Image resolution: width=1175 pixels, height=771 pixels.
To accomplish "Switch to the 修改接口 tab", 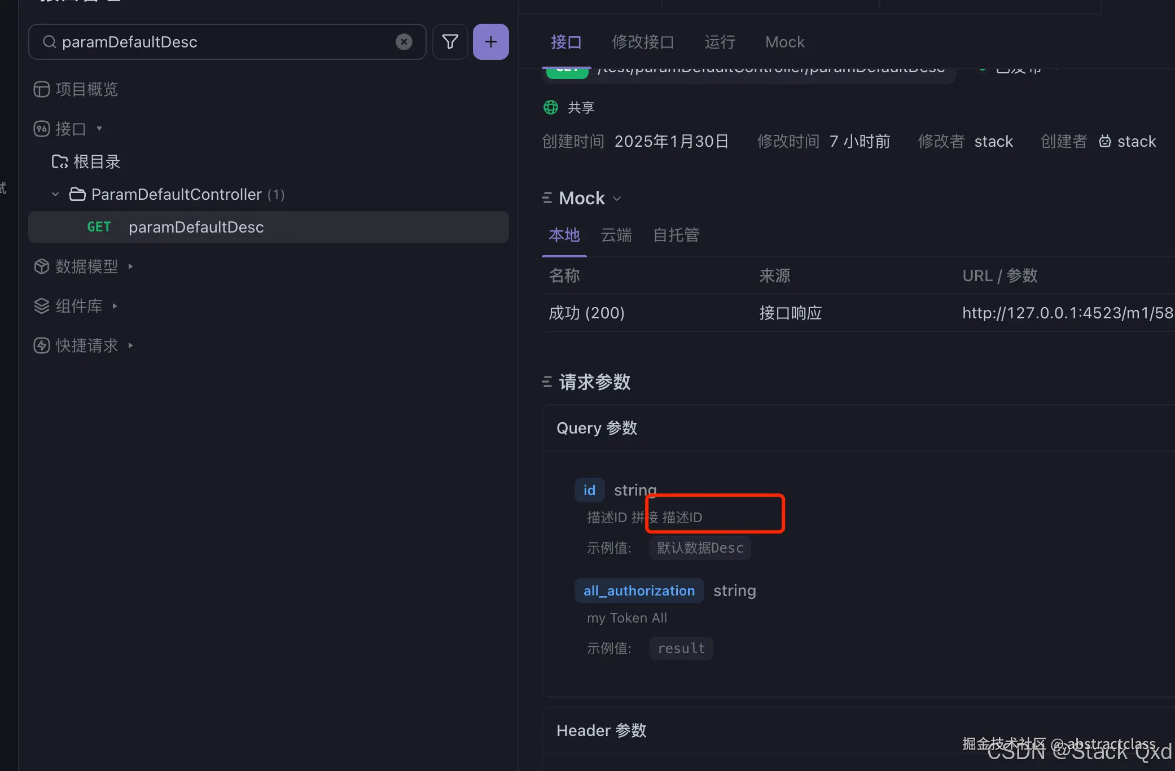I will 643,42.
